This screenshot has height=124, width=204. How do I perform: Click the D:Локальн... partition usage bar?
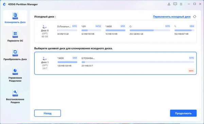pyautogui.click(x=67, y=30)
